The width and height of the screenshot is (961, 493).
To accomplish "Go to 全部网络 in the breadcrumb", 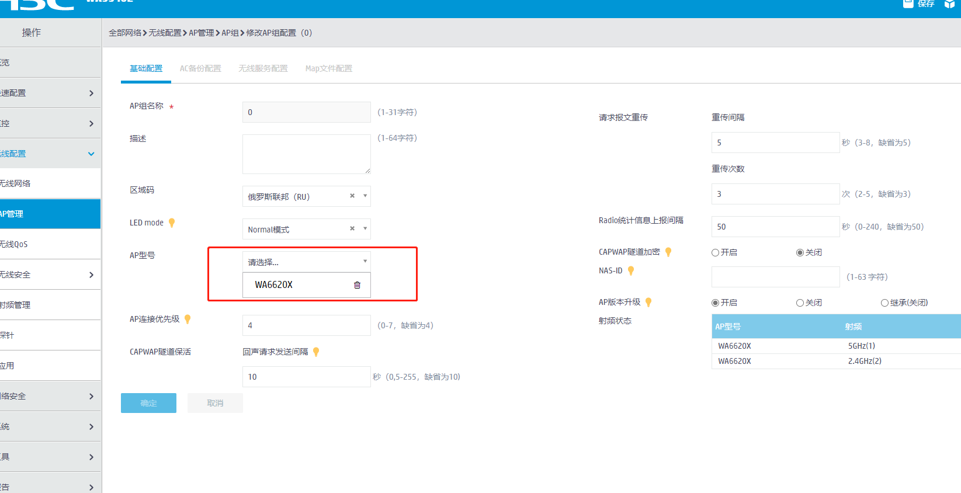I will click(125, 33).
